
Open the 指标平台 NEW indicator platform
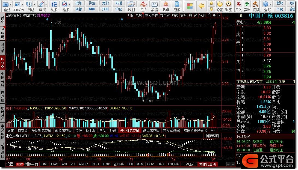tap(27, 164)
